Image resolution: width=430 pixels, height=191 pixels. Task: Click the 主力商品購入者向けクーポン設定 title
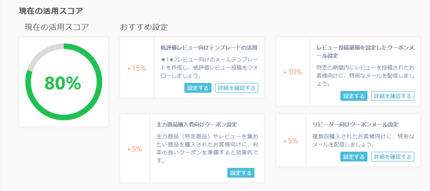point(194,125)
